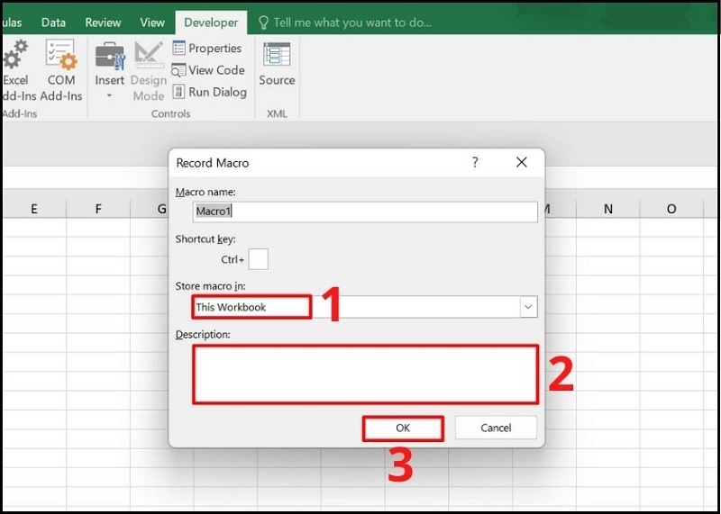Click the Ctrl+ shortcut key box
The height and width of the screenshot is (514, 721).
(x=258, y=259)
